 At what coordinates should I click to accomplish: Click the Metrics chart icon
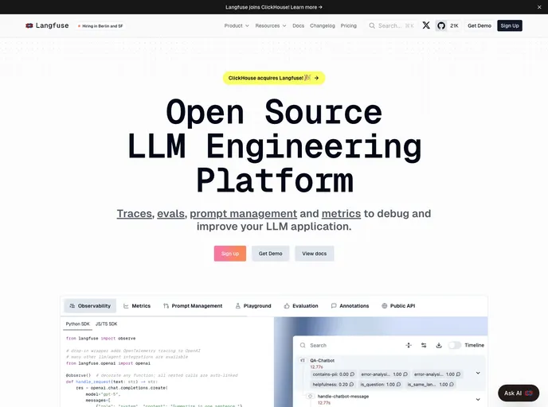(x=126, y=306)
